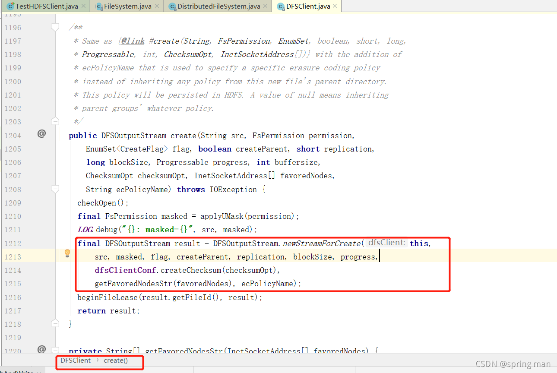Click the DFSOutputStream return type on line 1204
Viewport: 557px width, 373px height.
(x=133, y=136)
